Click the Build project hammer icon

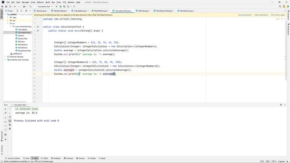click(x=30, y=6)
